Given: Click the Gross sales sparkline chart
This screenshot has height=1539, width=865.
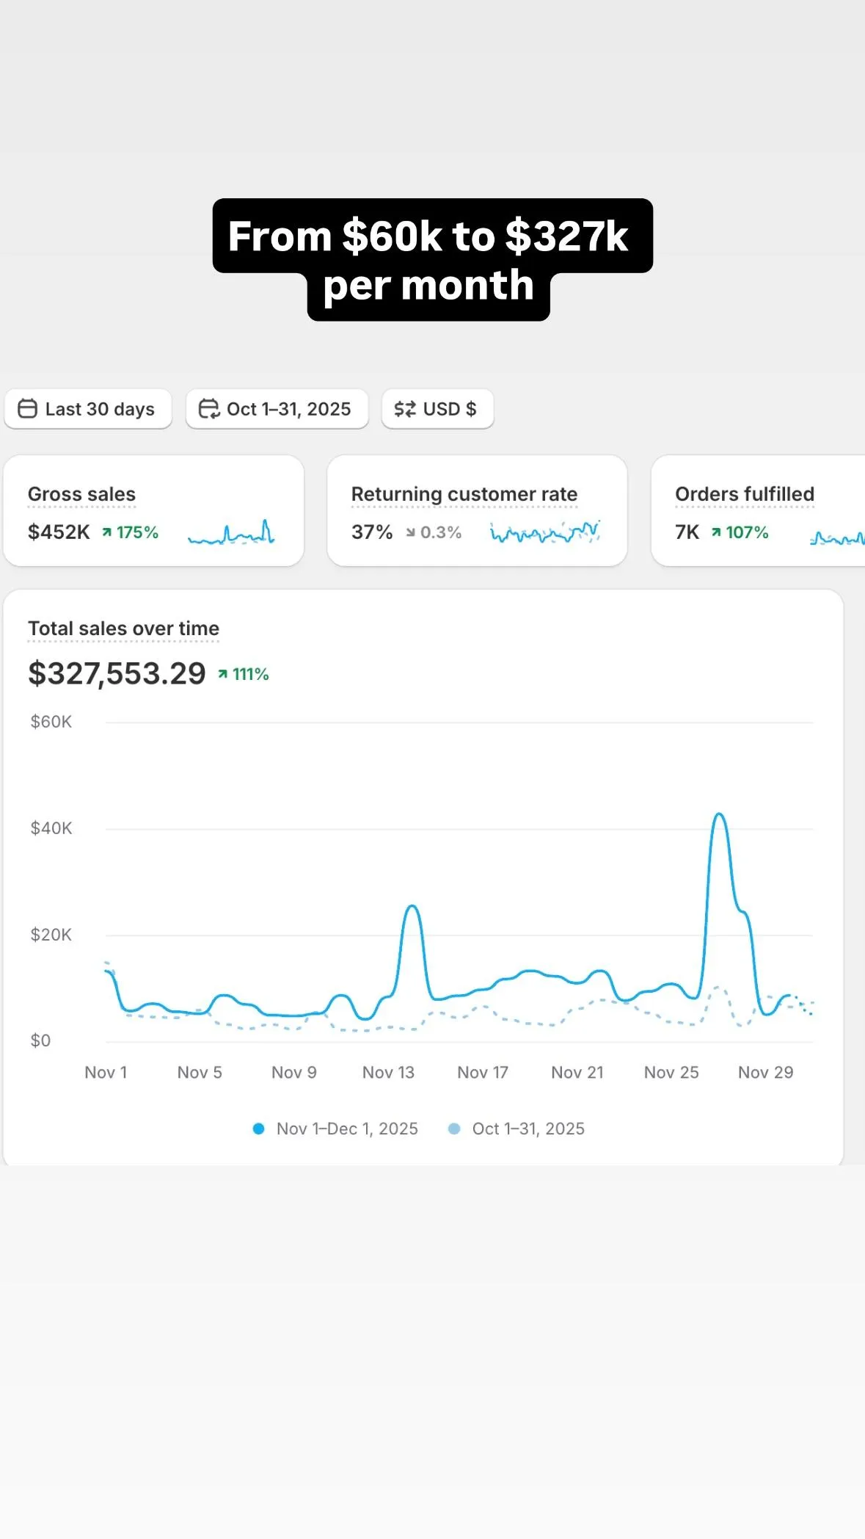Looking at the screenshot, I should click(x=231, y=532).
